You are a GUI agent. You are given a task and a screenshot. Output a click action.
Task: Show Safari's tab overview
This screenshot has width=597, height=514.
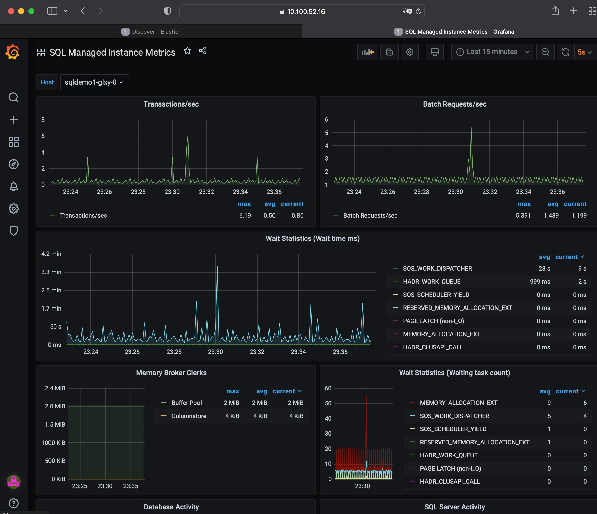[x=592, y=11]
